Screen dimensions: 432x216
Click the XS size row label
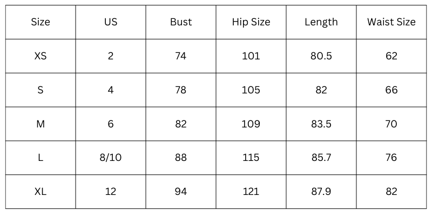[40, 56]
